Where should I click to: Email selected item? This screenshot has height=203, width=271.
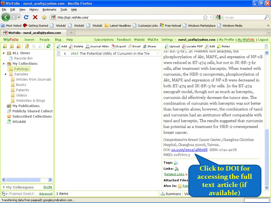134,46
